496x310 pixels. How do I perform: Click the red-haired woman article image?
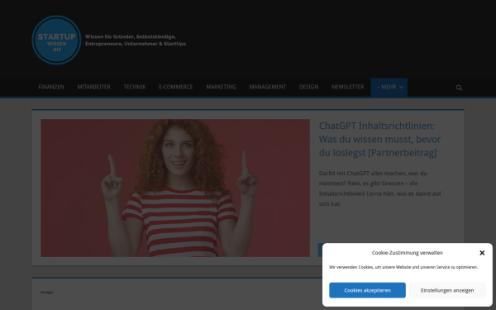click(x=175, y=188)
